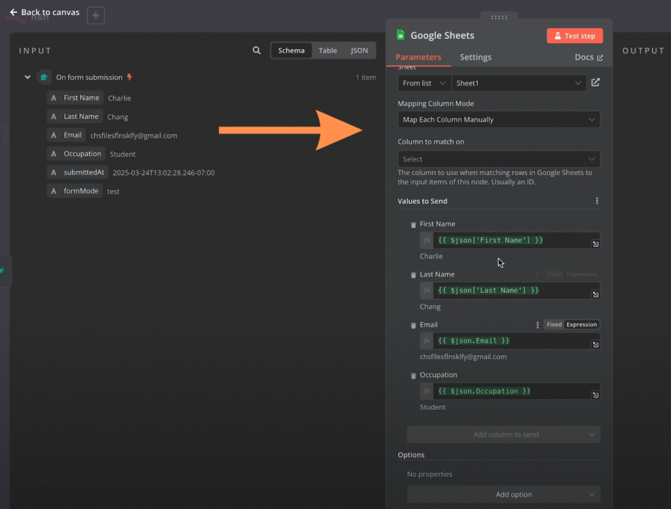Click the search icon in Input panel
The width and height of the screenshot is (671, 509).
click(257, 51)
